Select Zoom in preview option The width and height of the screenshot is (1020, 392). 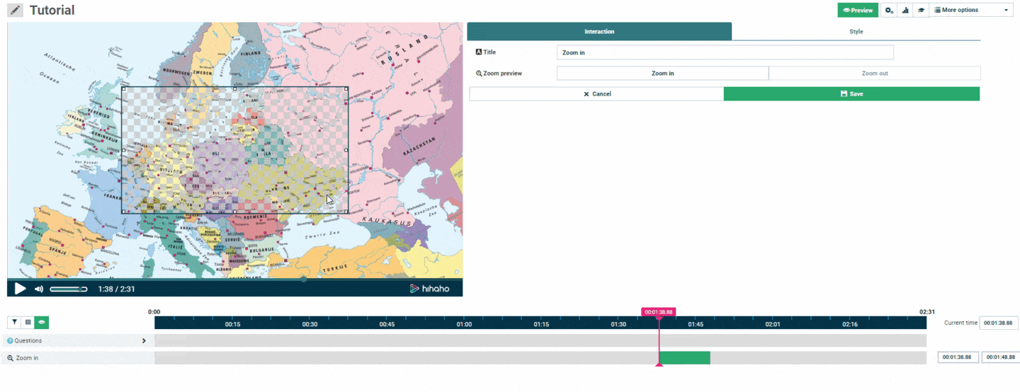click(x=662, y=73)
